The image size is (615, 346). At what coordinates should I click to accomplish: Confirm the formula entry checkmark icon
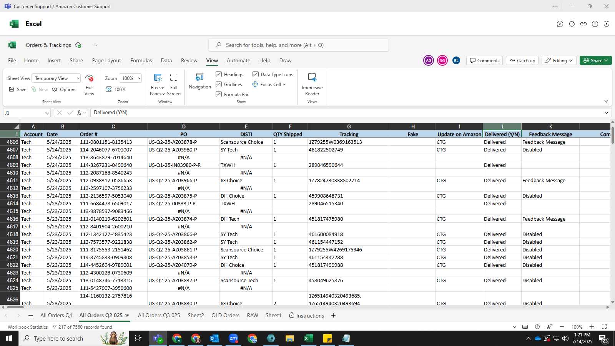70,113
